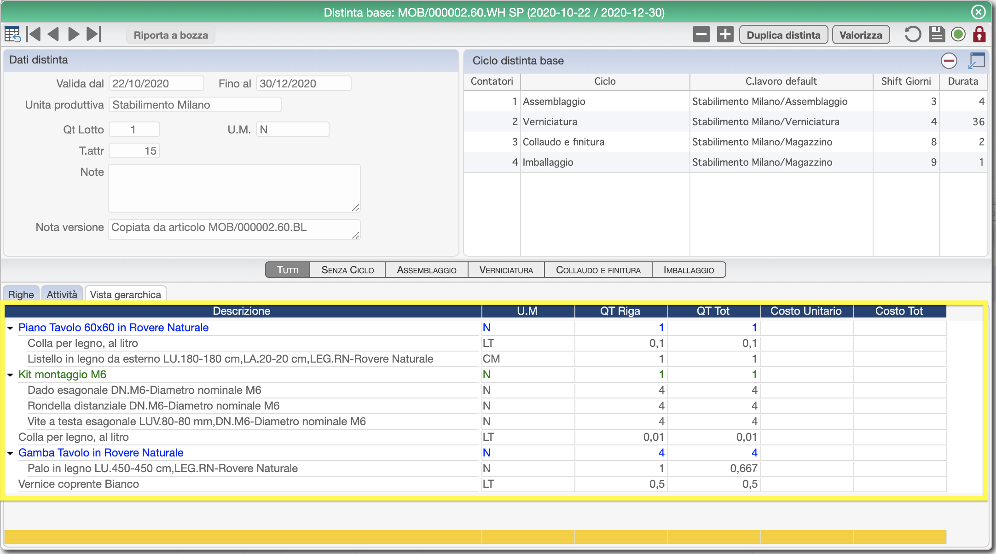
Task: Save with the floppy disk icon
Action: coord(937,35)
